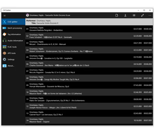Select the Performer: Grumiaux, Hajdu header text
The image size is (154, 133).
coord(39,20)
